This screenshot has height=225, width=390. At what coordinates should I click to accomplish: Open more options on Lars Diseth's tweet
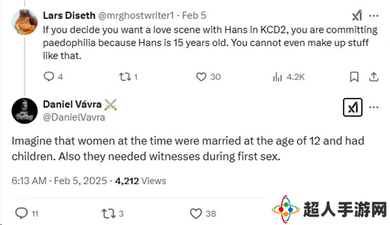point(374,16)
